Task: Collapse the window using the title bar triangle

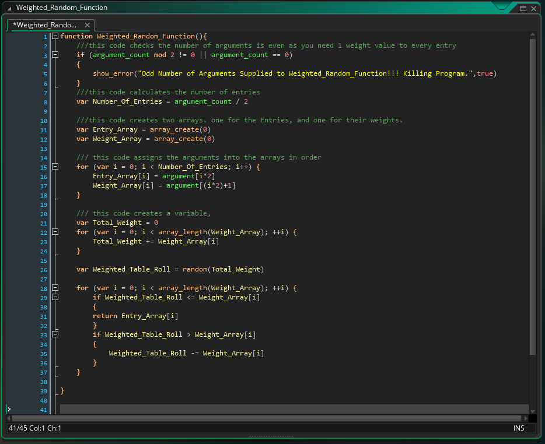Action: pyautogui.click(x=8, y=8)
